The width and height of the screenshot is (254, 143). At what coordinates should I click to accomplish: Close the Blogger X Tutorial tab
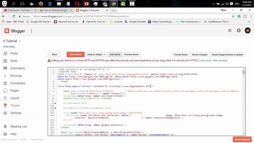click(107, 10)
